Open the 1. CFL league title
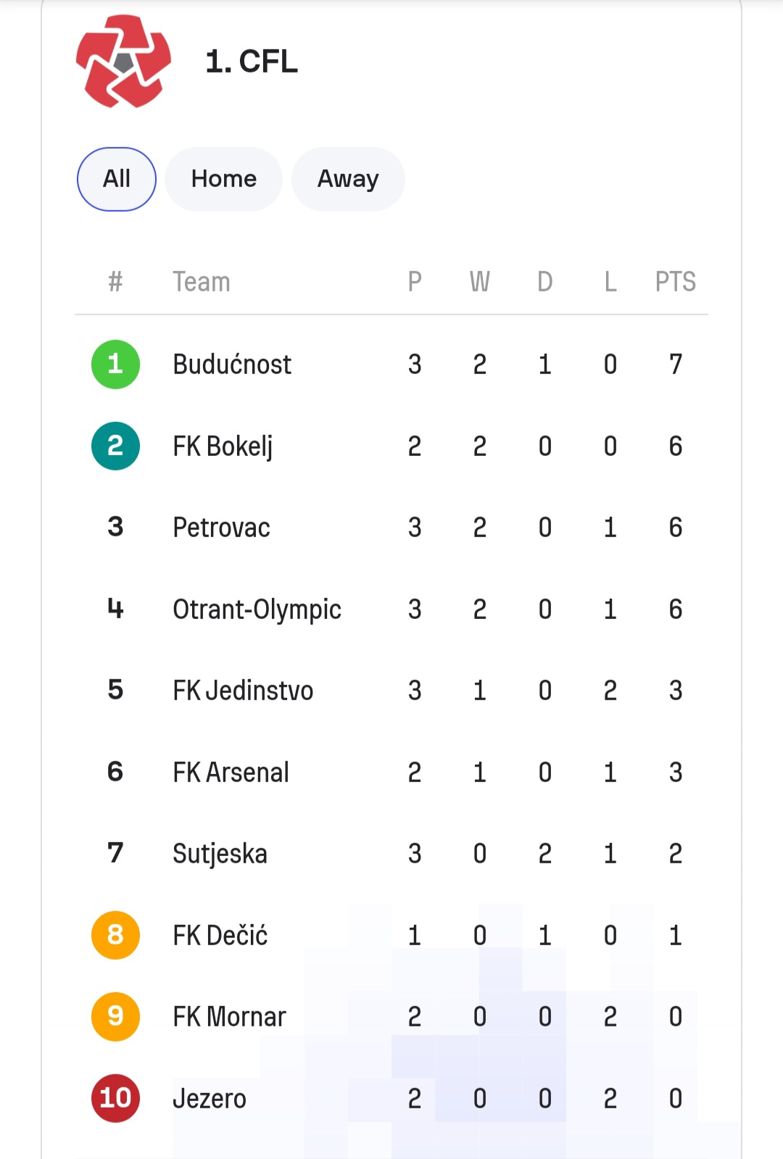Image resolution: width=783 pixels, height=1159 pixels. 252,62
